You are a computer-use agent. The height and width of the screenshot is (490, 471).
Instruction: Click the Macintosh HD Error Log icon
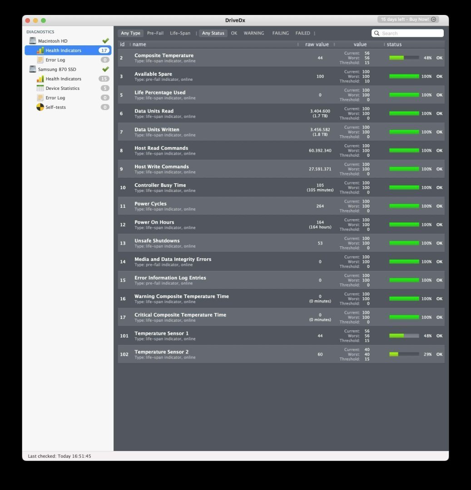pos(40,60)
